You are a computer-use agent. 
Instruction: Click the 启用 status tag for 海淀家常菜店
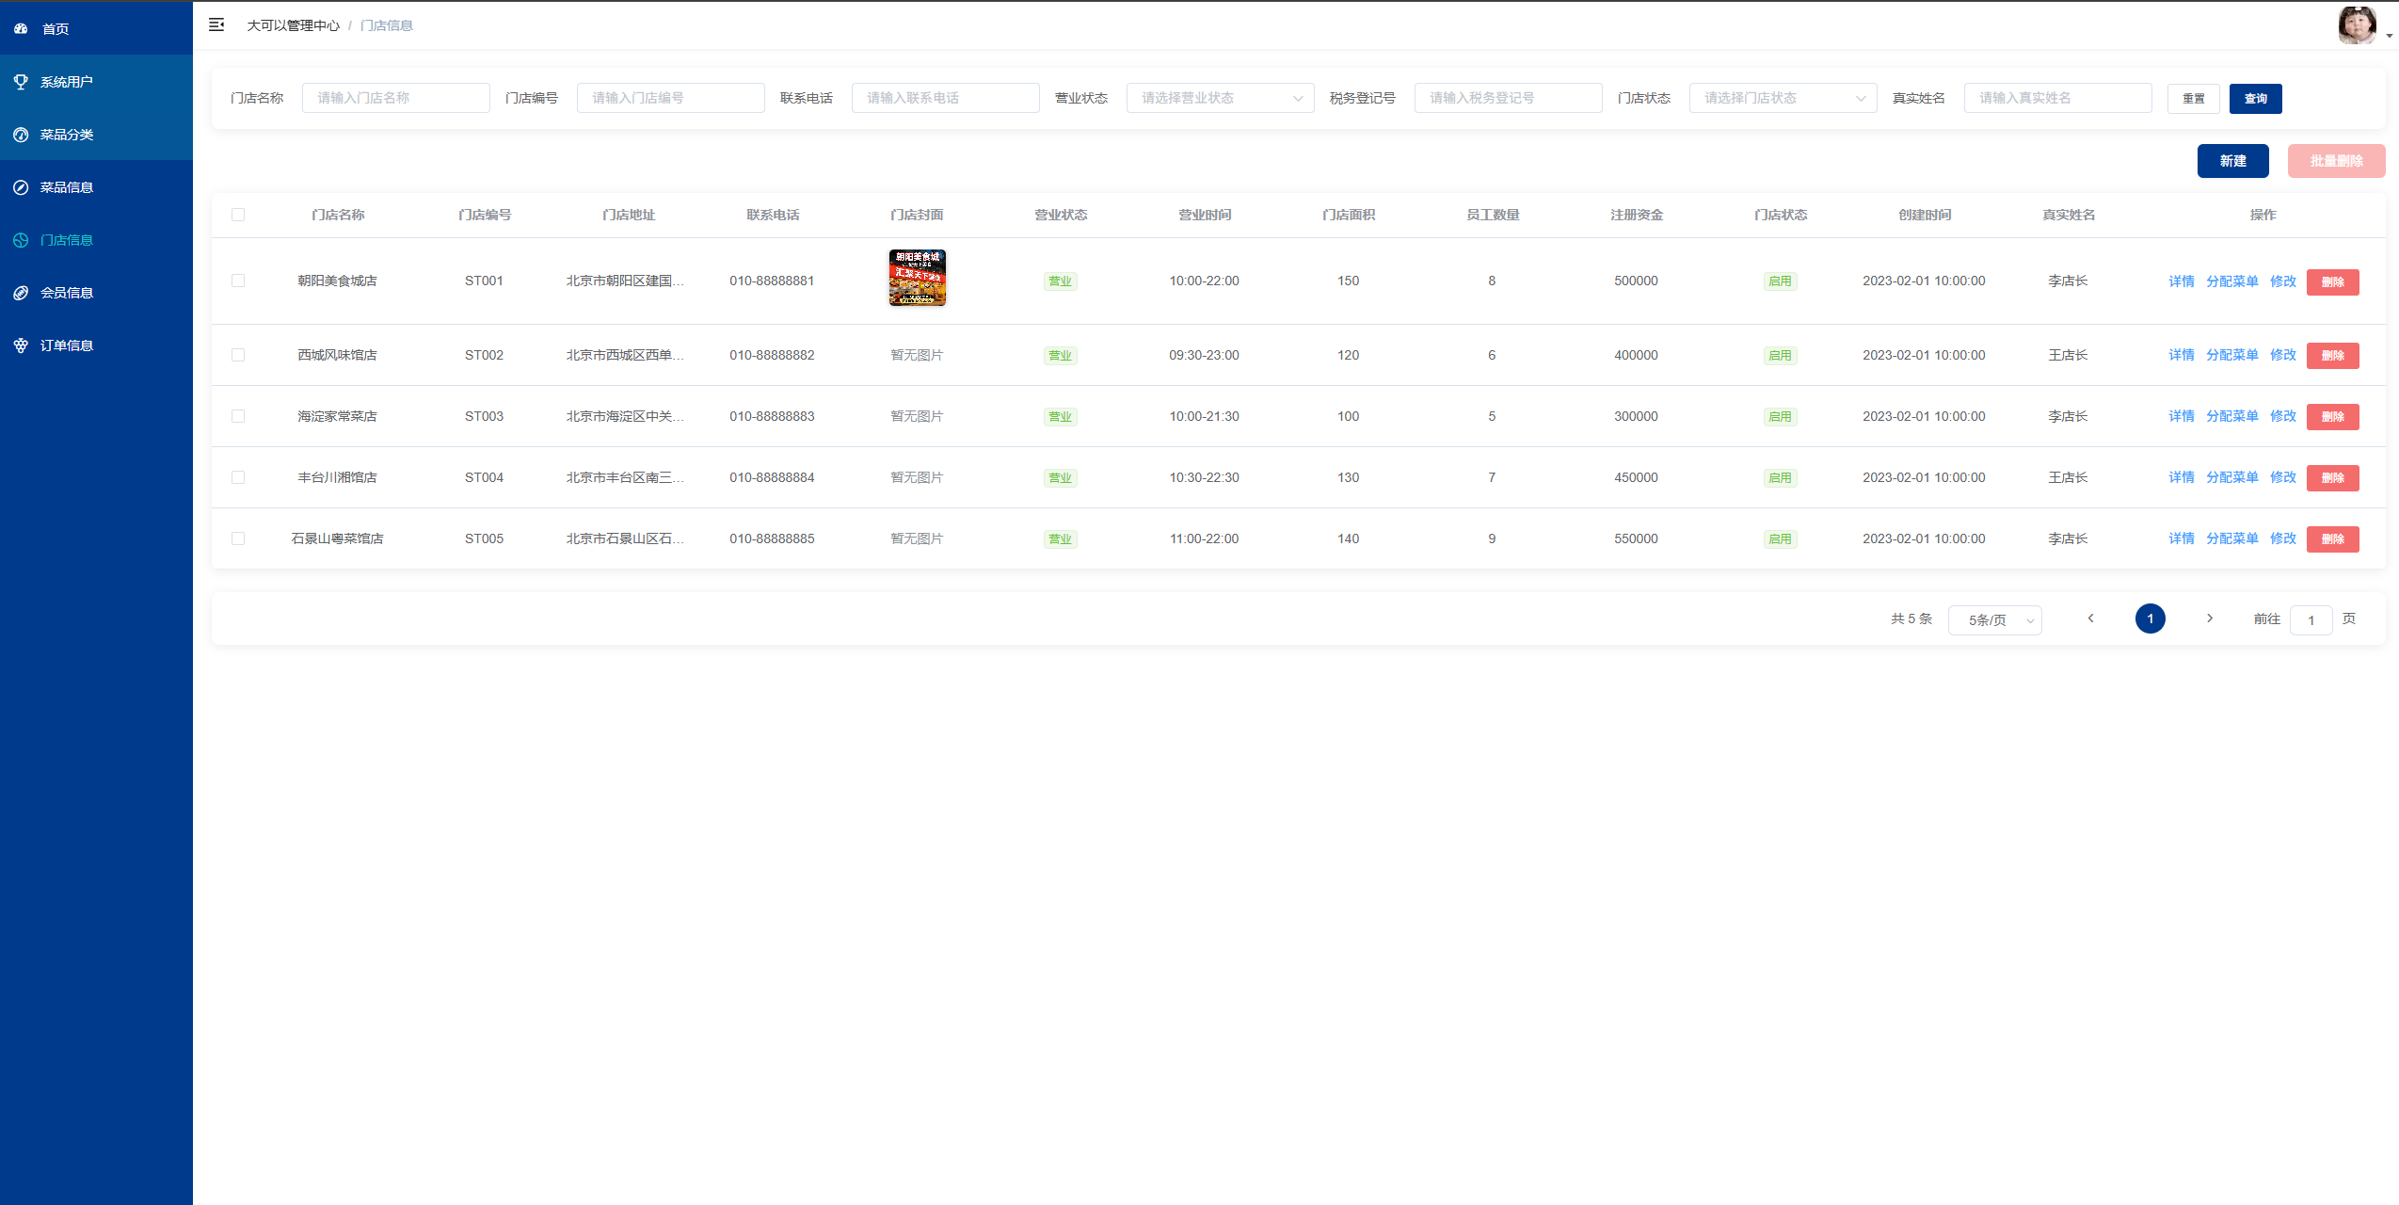pos(1780,417)
